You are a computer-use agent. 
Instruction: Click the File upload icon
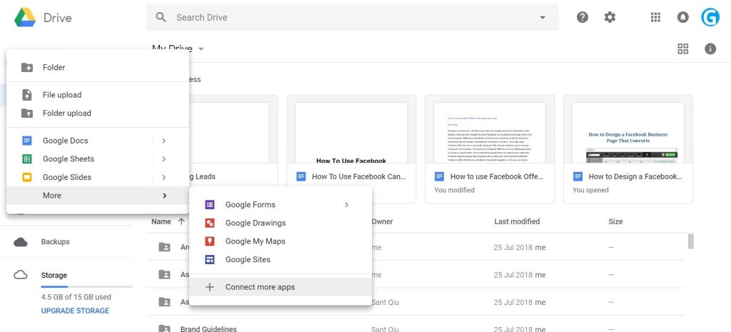coord(27,95)
